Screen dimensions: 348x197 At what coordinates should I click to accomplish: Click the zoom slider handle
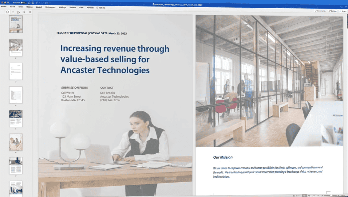coord(331,195)
